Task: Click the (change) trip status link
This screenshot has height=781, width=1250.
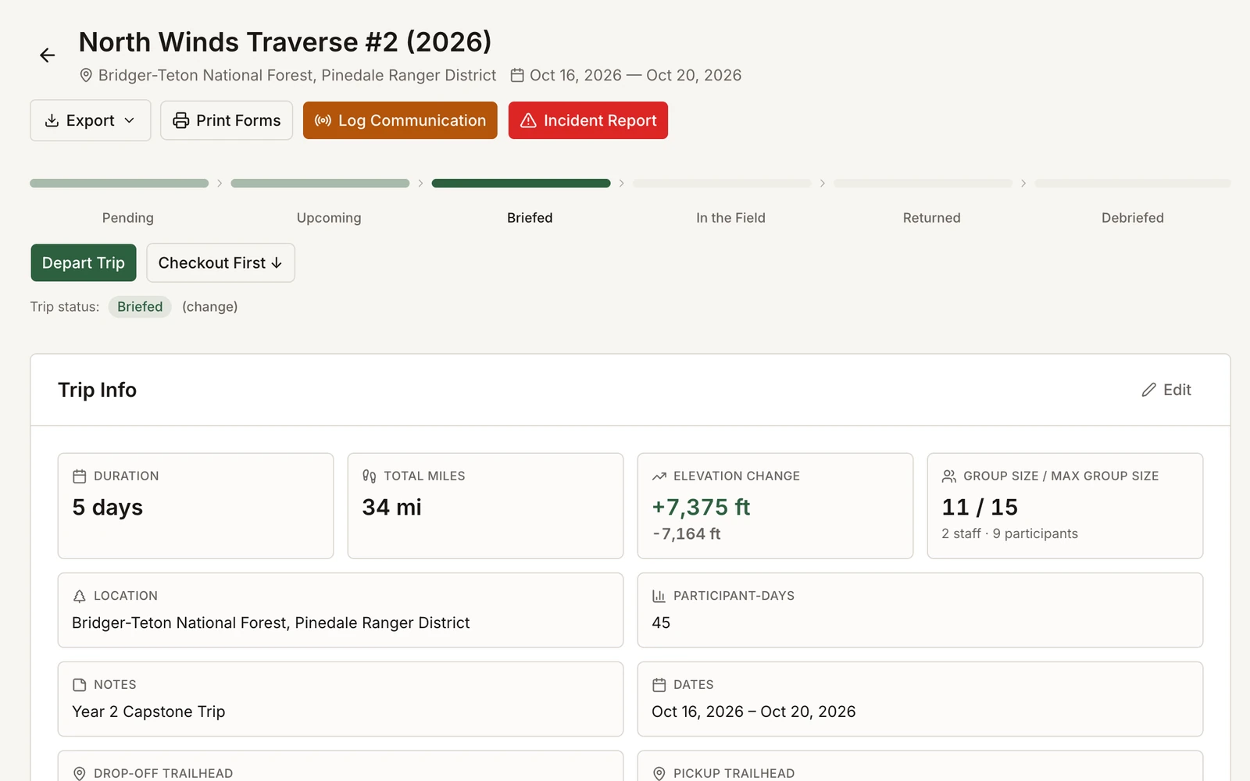Action: [210, 307]
